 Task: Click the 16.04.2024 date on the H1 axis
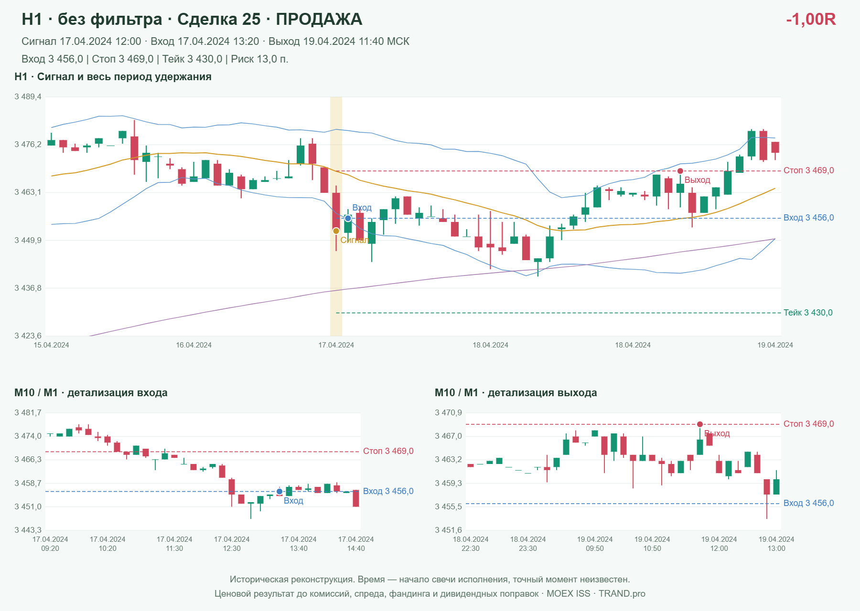point(193,345)
